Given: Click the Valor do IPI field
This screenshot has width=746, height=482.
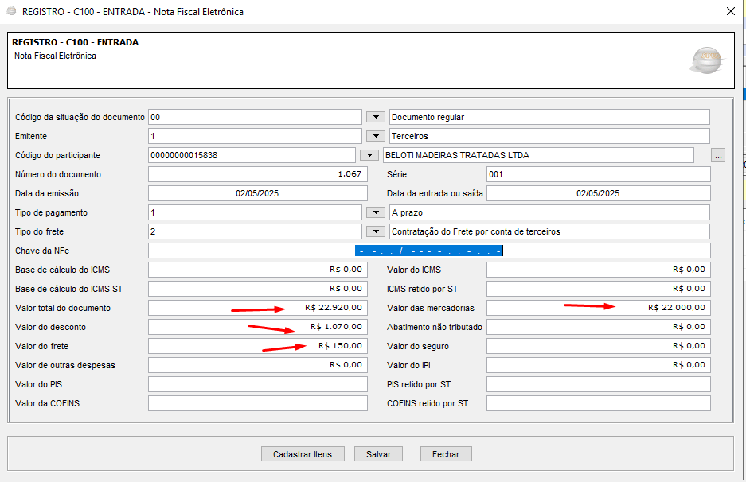Looking at the screenshot, I should pos(599,365).
